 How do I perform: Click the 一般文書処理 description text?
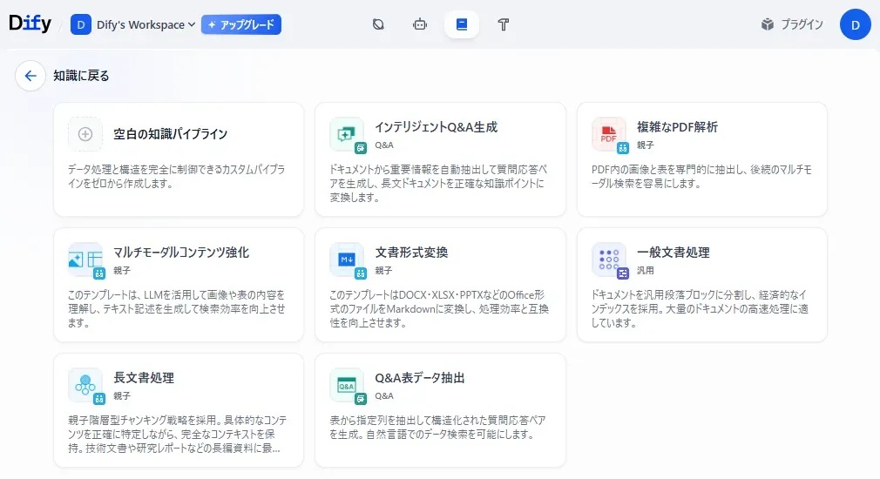[700, 309]
